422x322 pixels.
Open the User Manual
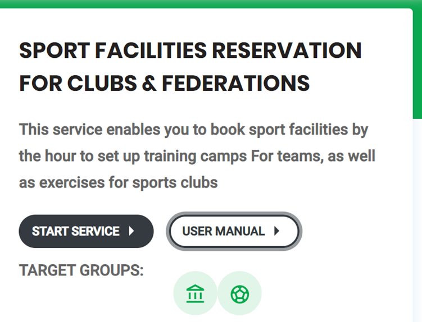coord(234,231)
